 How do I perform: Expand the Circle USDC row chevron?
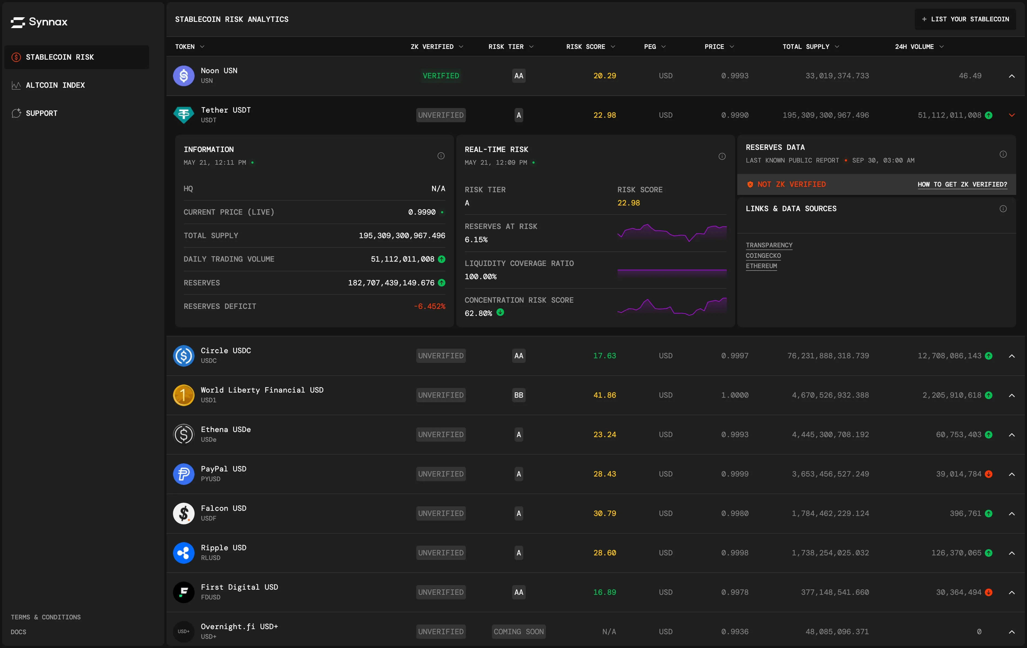coord(1012,356)
